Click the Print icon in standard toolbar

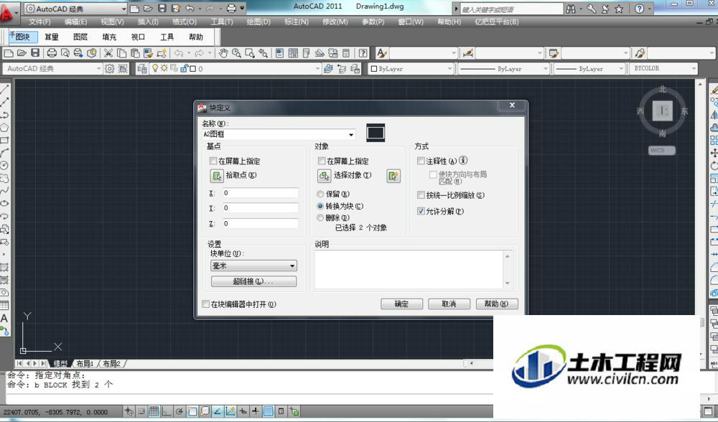coord(52,53)
